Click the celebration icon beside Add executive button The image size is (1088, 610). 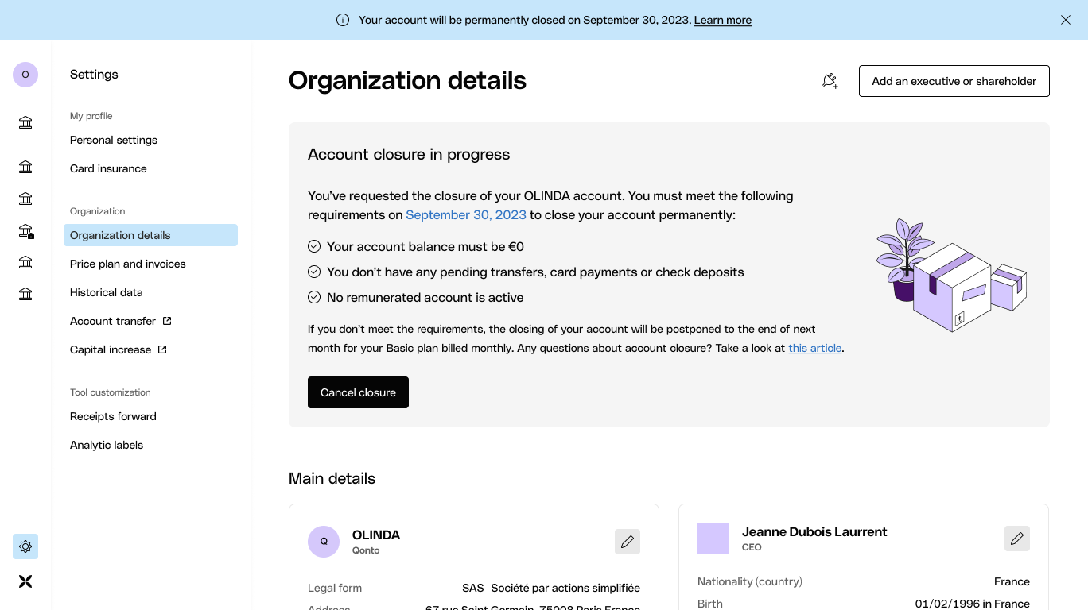point(830,81)
